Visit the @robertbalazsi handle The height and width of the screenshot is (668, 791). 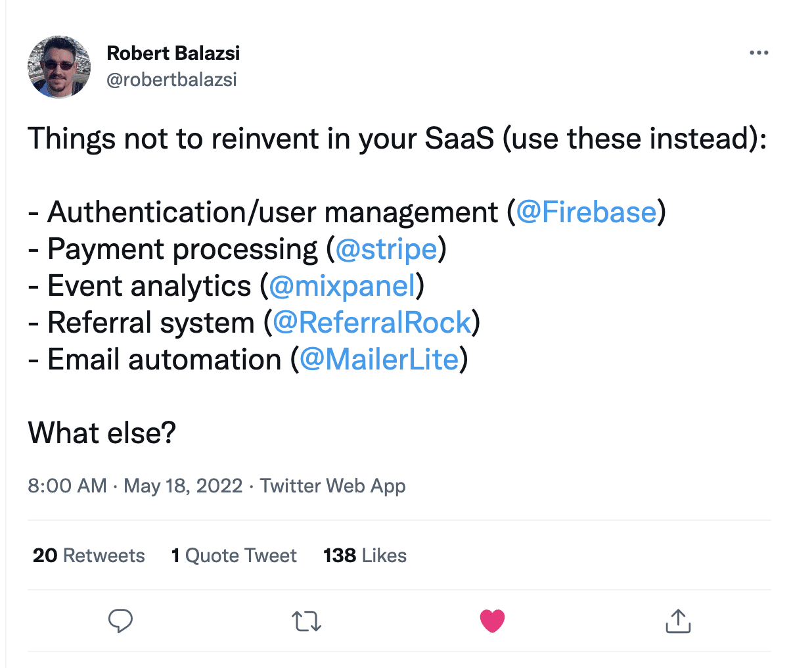pyautogui.click(x=171, y=80)
